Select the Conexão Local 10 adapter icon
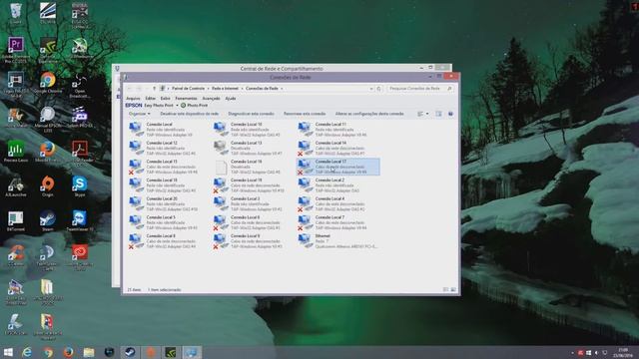Image resolution: width=639 pixels, height=359 pixels. click(x=220, y=129)
